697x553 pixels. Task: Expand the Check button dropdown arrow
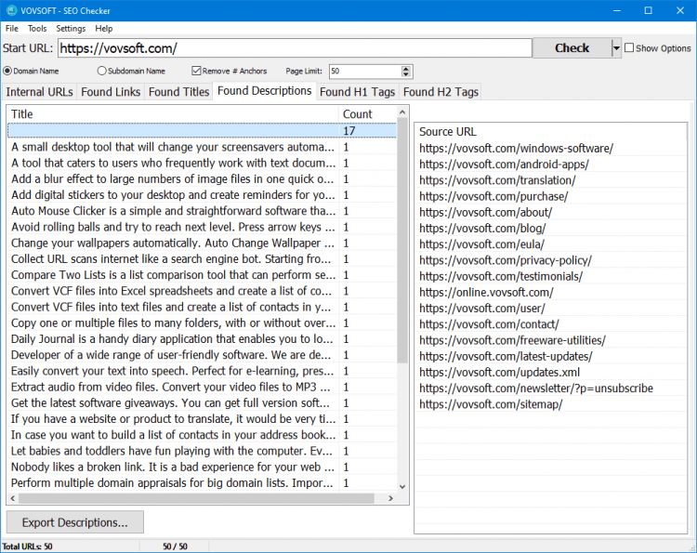point(616,48)
